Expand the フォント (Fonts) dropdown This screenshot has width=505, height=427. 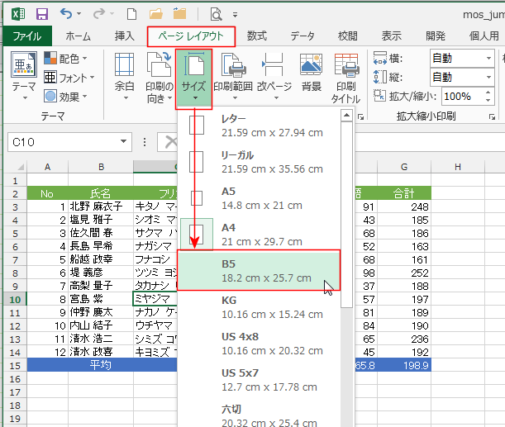[69, 78]
